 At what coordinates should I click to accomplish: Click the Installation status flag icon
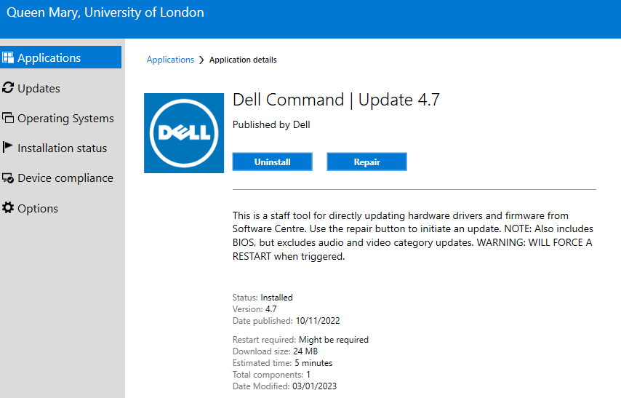click(x=9, y=148)
